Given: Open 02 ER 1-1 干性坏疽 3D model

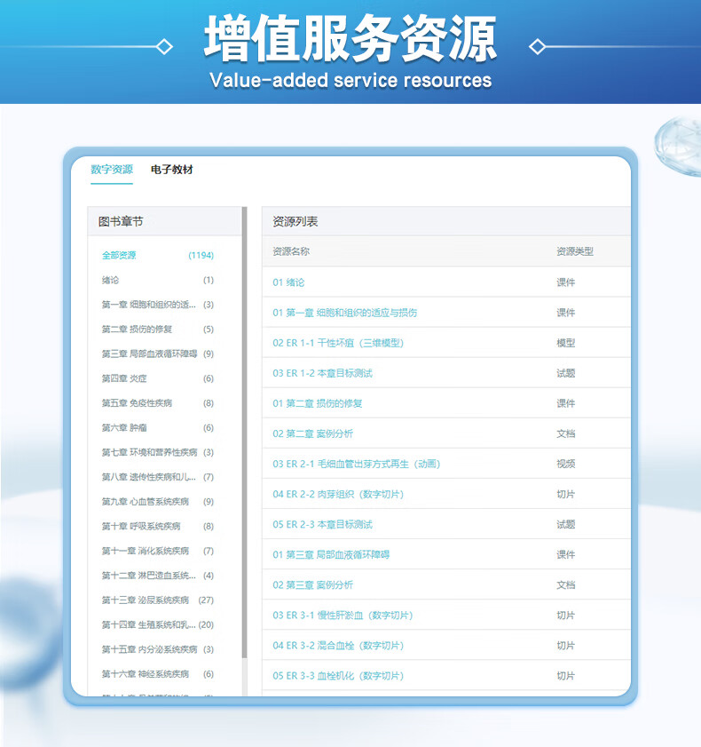Looking at the screenshot, I should point(338,343).
